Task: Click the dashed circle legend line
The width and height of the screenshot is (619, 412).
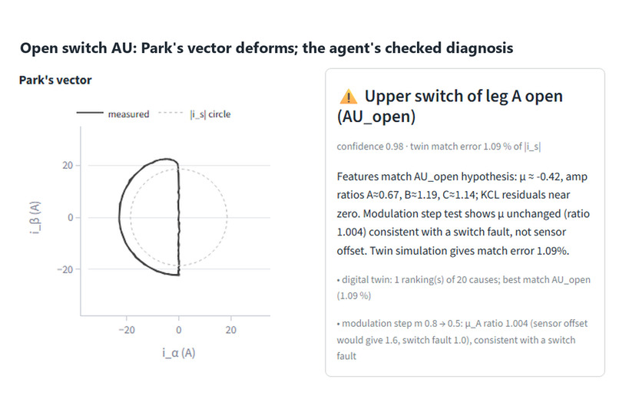Action: pyautogui.click(x=170, y=113)
